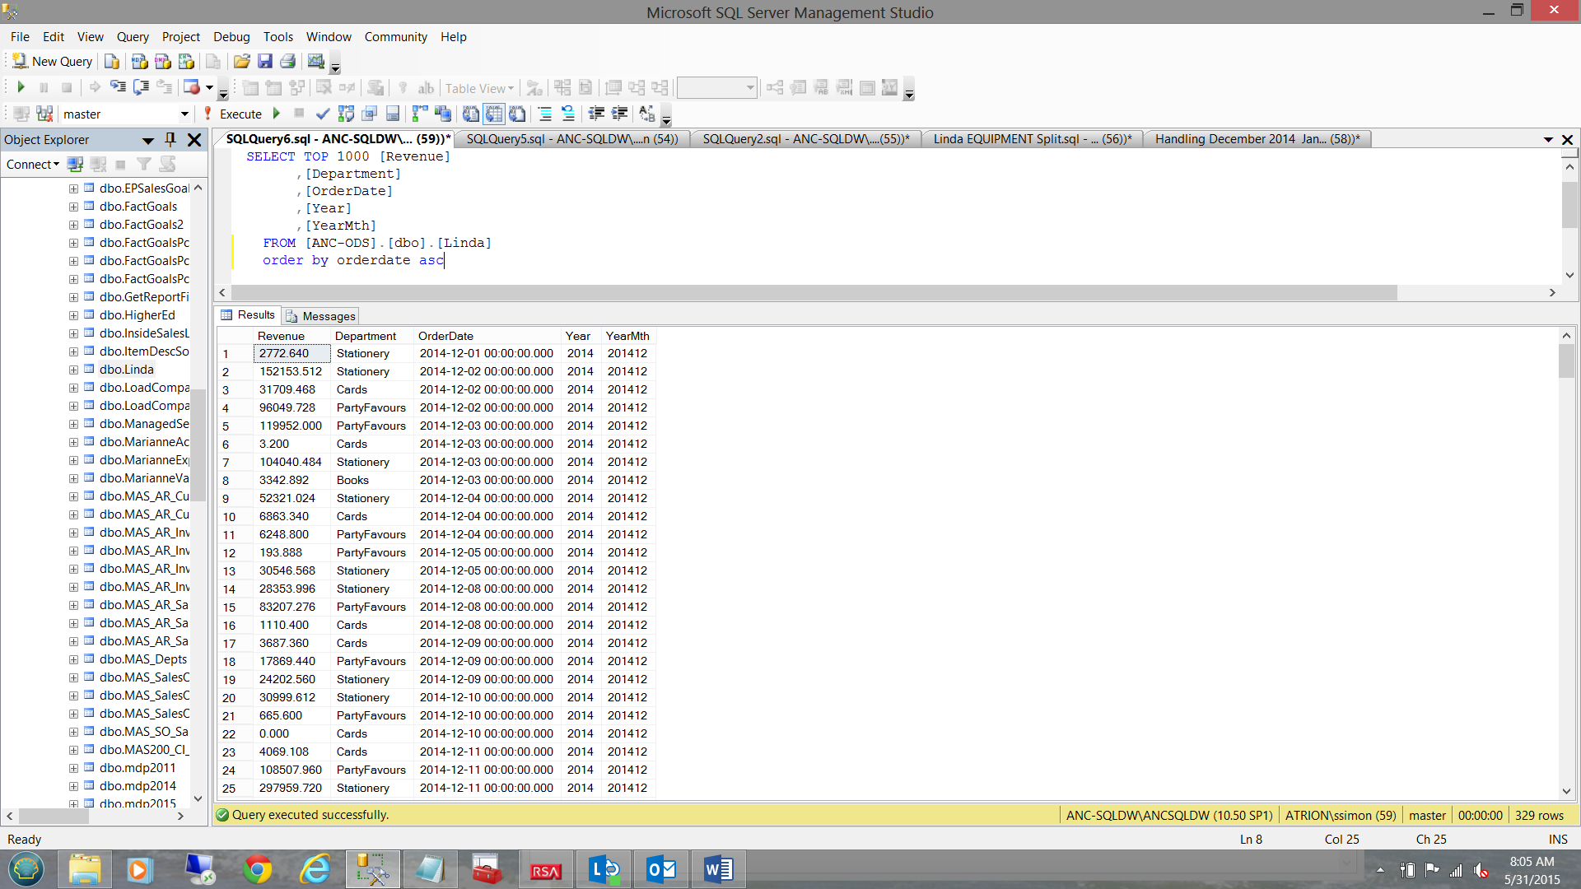The image size is (1581, 889).
Task: Click the Print icon in toolbar
Action: 287,62
